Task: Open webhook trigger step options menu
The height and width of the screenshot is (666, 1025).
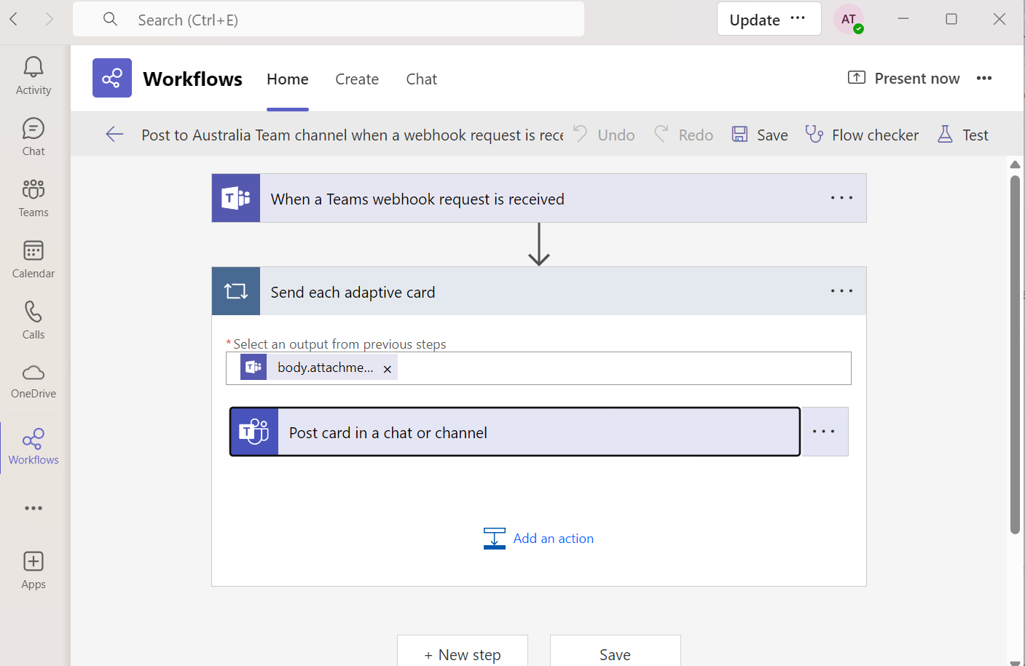Action: coord(841,198)
